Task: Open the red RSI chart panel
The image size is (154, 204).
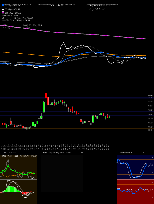Action: click(135, 192)
